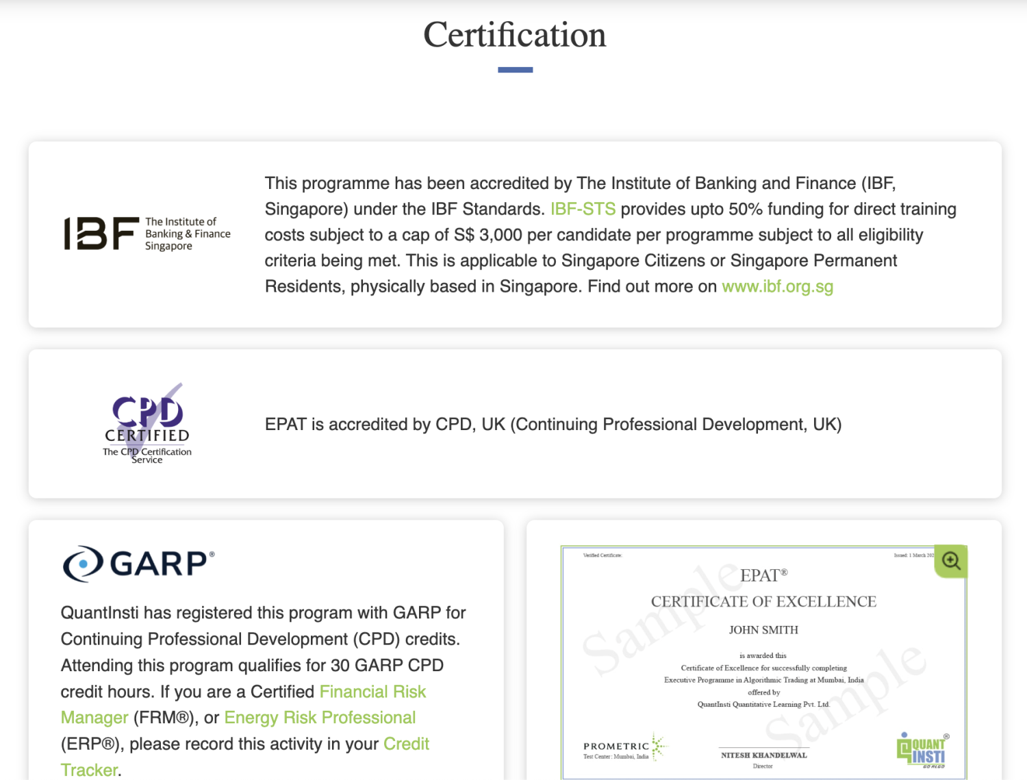Click the 'JOHN SMITH' name on certificate
Image resolution: width=1027 pixels, height=780 pixels.
tap(763, 630)
